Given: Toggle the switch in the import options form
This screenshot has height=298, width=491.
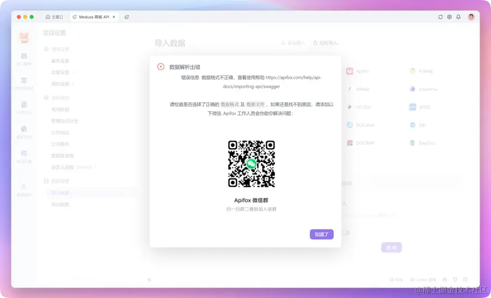Looking at the screenshot, I should [x=346, y=232].
